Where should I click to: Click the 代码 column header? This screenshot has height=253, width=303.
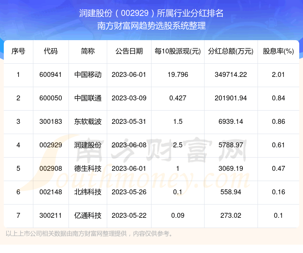(x=50, y=51)
